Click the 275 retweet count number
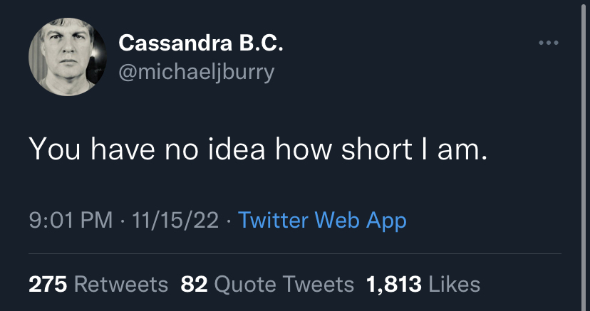 click(48, 285)
